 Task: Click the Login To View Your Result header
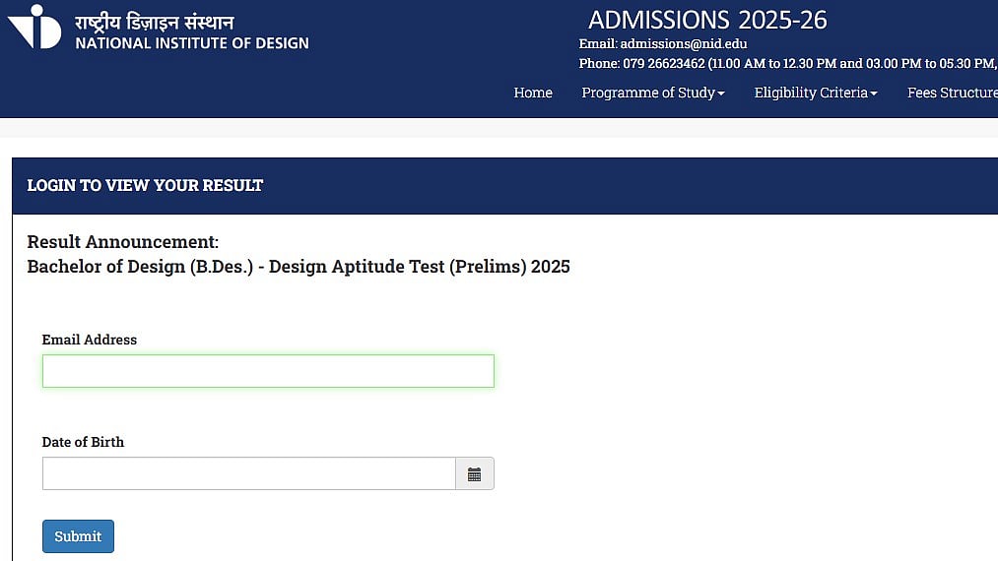[x=145, y=185]
